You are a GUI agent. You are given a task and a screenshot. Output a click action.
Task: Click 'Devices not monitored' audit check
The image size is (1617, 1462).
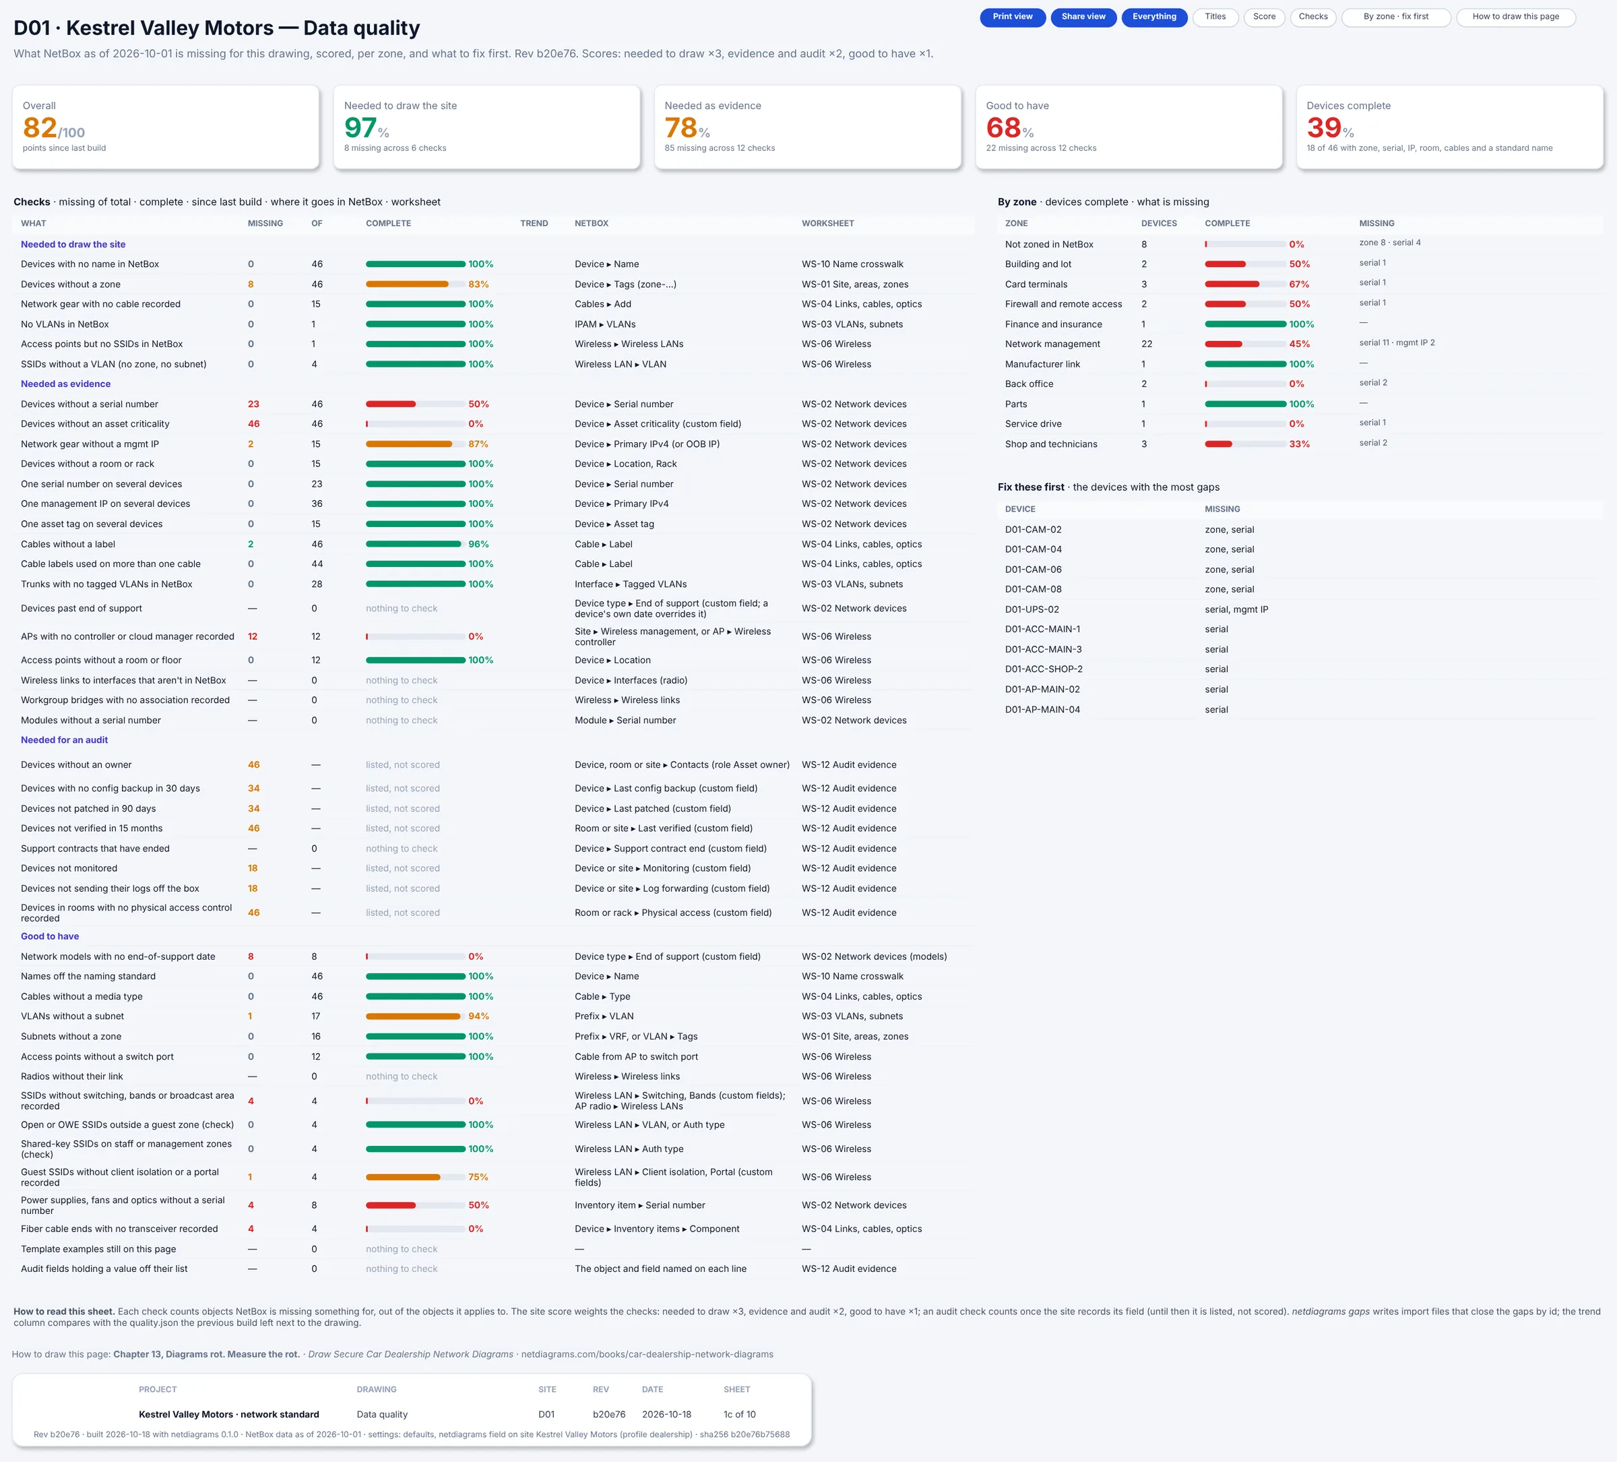click(69, 869)
